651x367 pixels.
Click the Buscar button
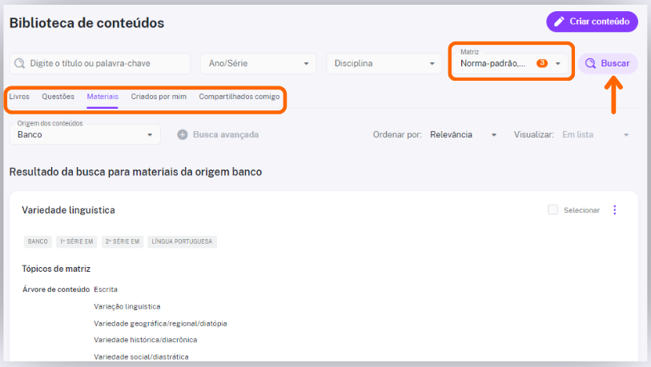[608, 63]
